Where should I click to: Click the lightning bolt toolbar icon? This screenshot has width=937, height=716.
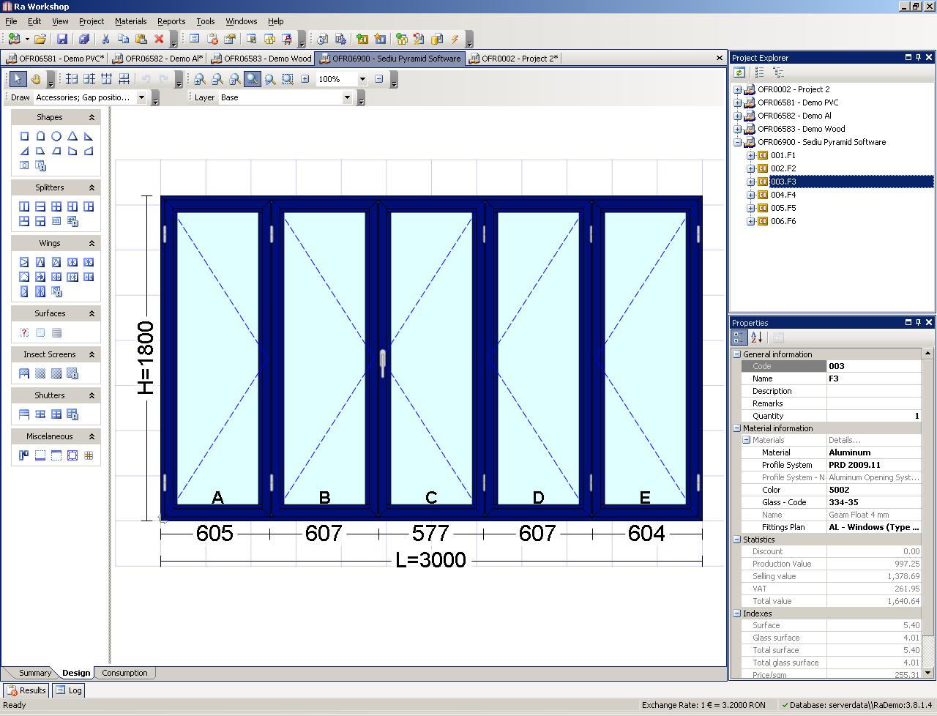click(455, 39)
